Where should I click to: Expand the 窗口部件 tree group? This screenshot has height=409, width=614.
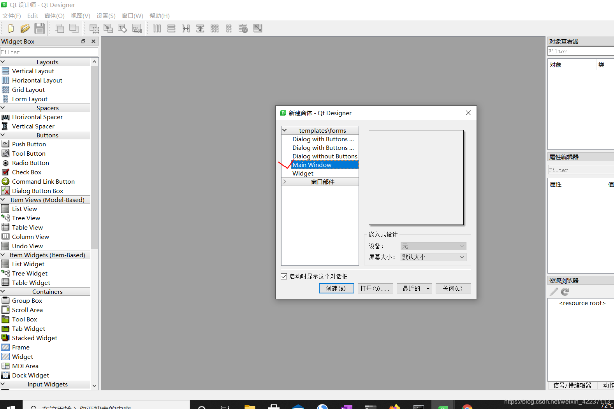point(285,182)
